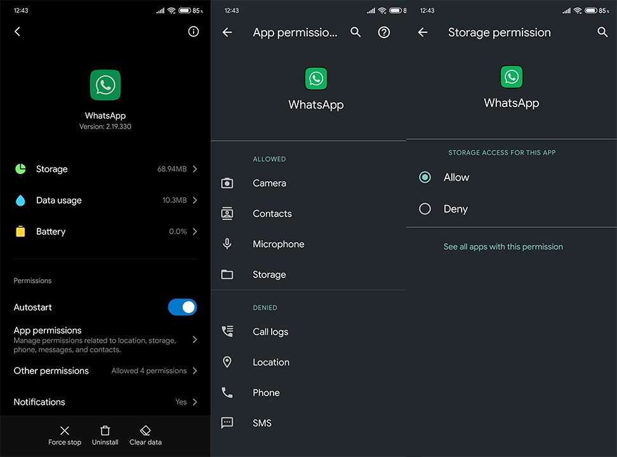This screenshot has height=457, width=617.
Task: Tap the Location pin icon
Action: pyautogui.click(x=227, y=362)
